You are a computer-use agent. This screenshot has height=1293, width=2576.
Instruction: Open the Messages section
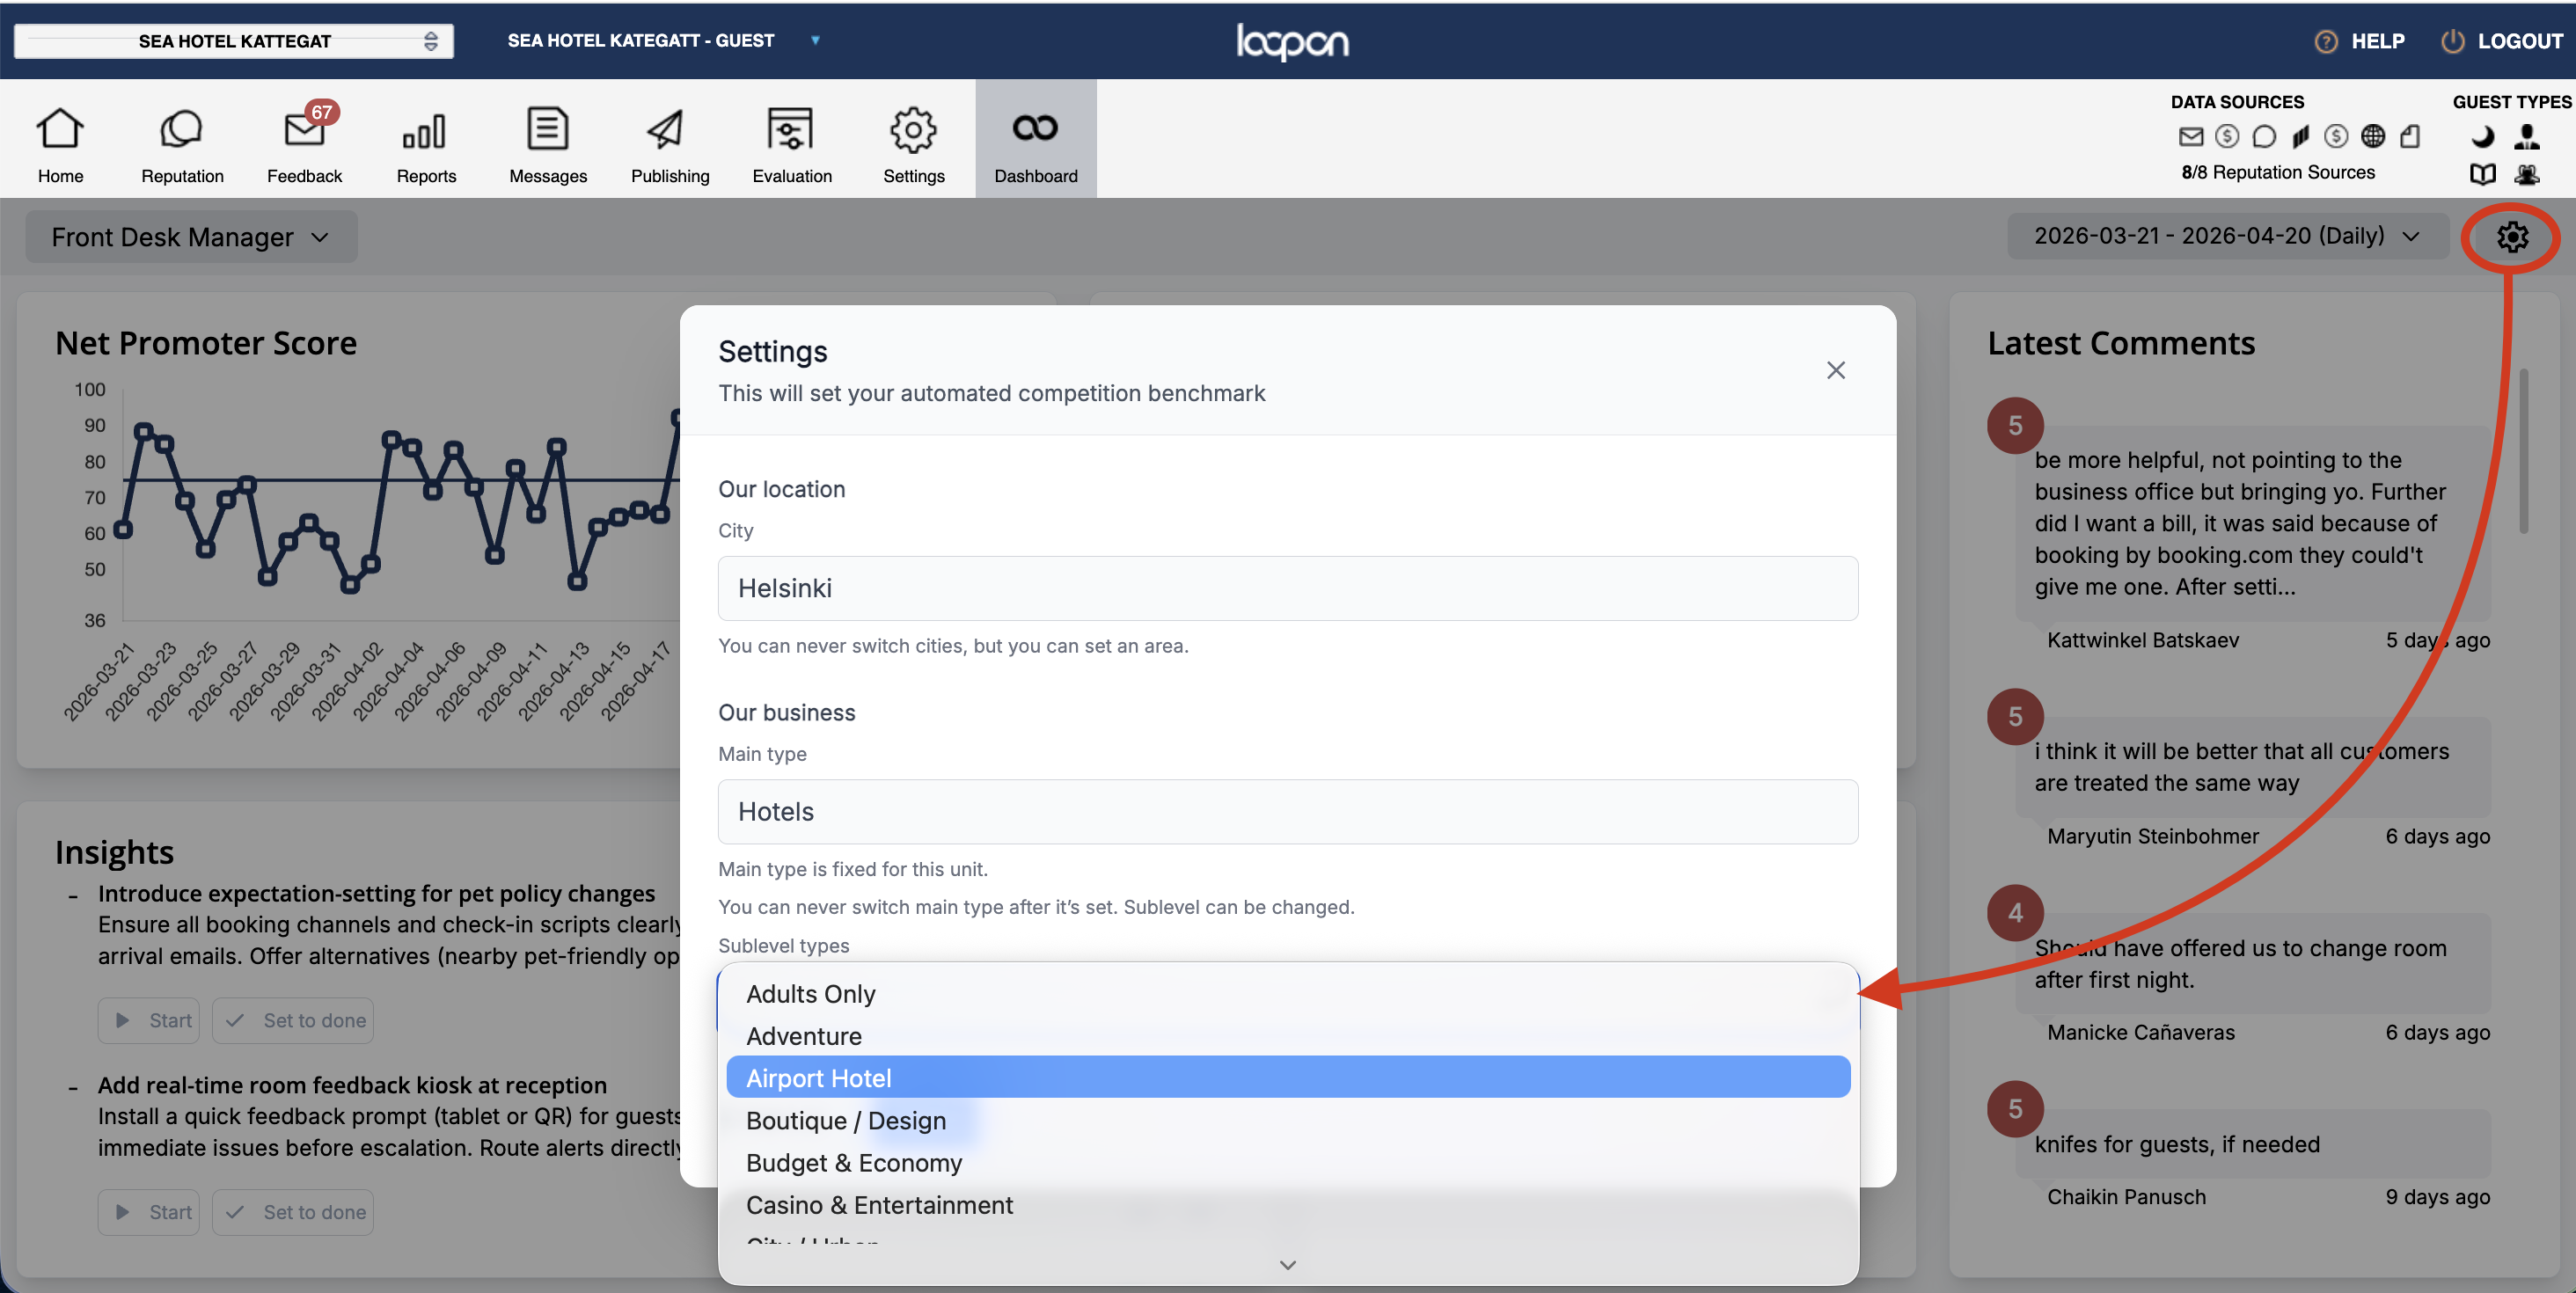[x=548, y=145]
